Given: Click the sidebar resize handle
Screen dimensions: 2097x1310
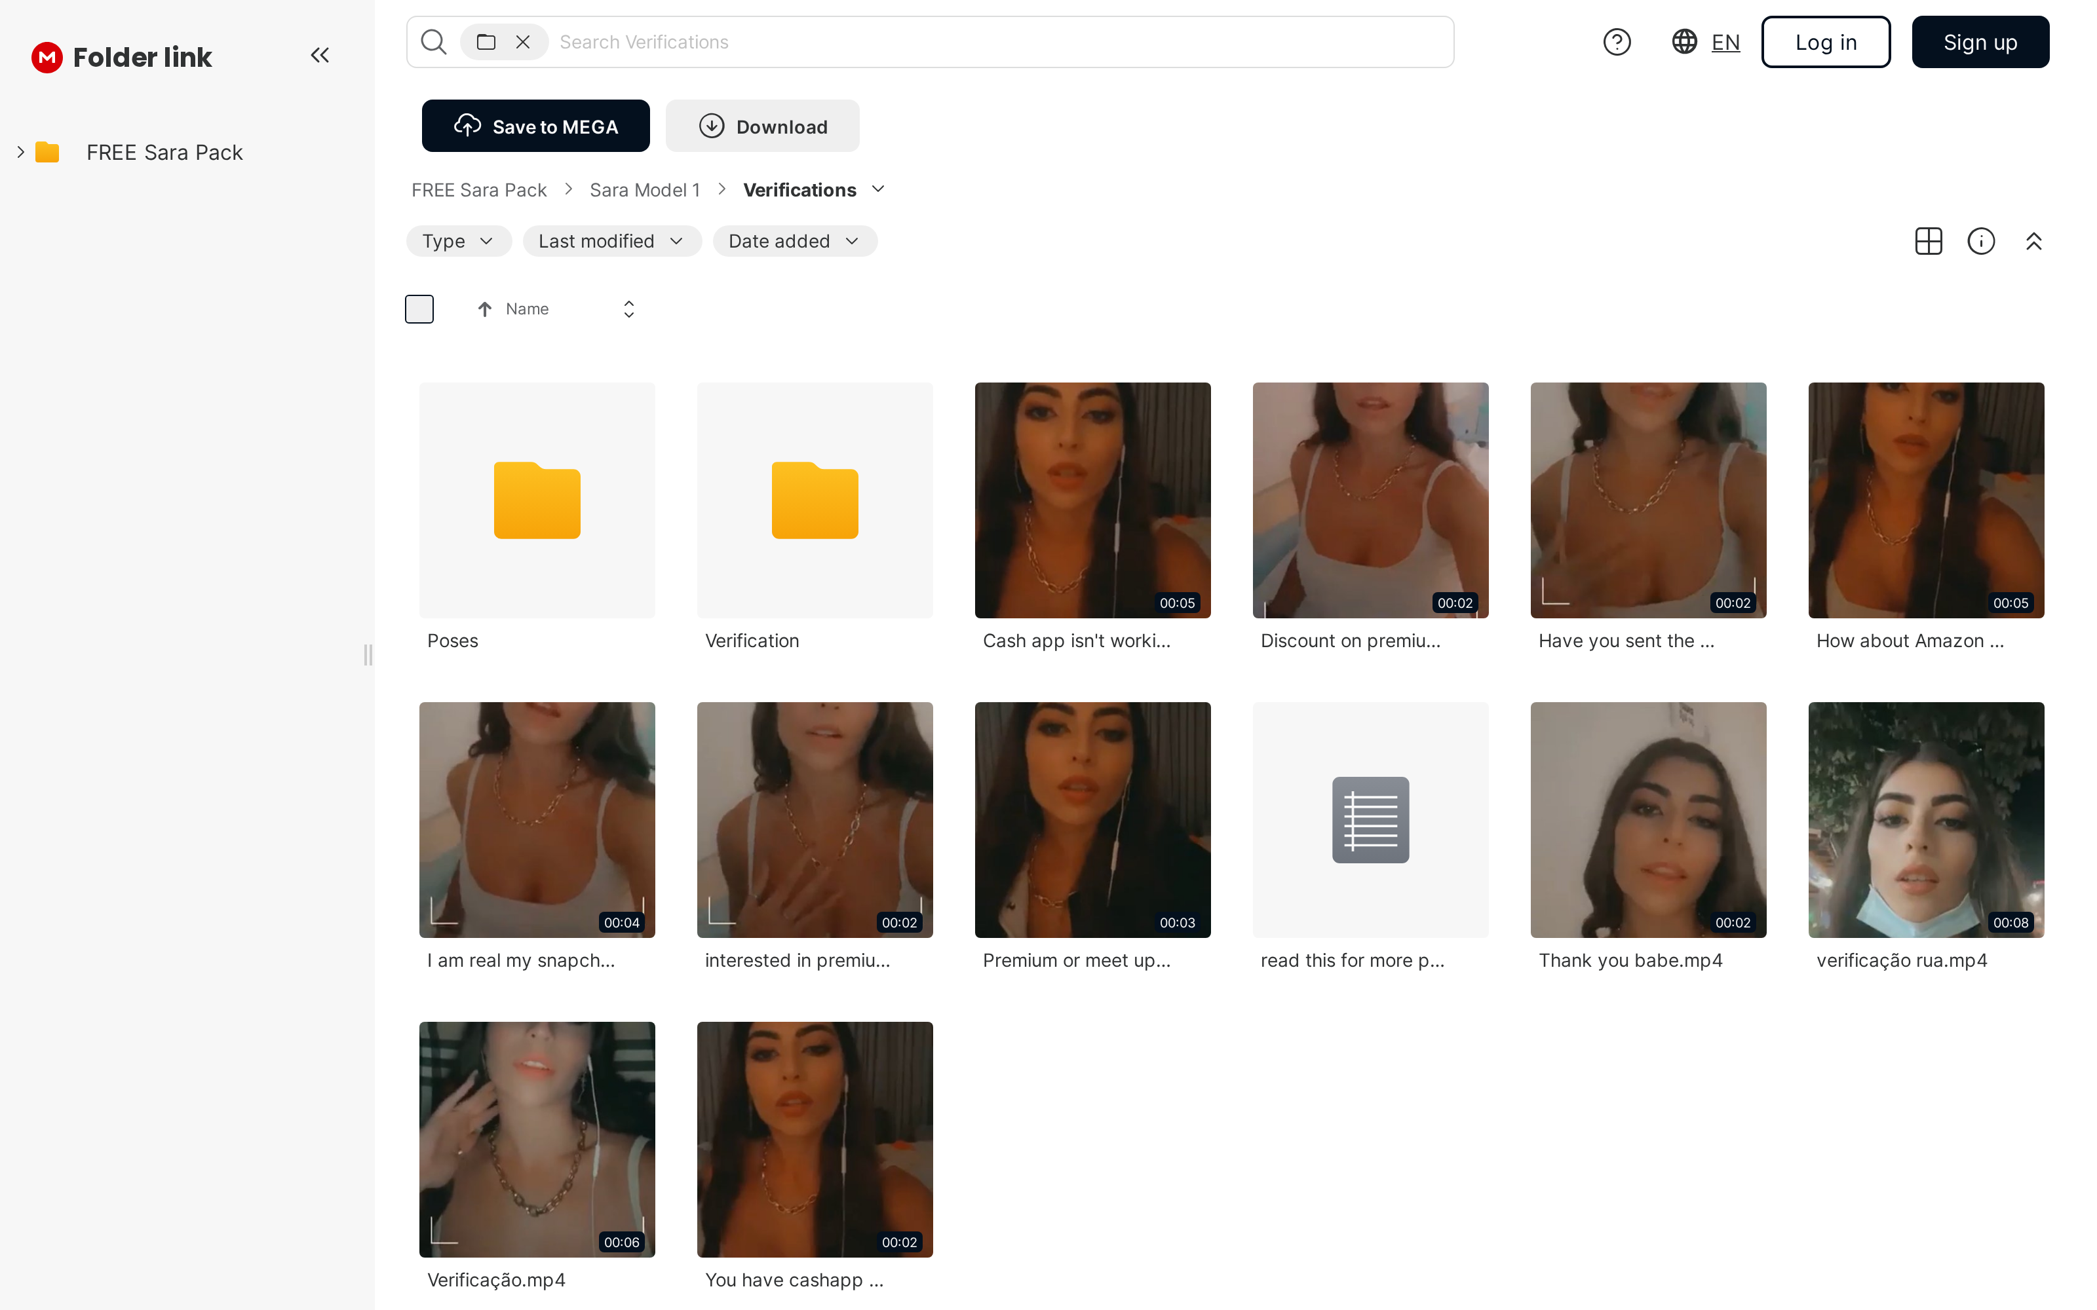Looking at the screenshot, I should [x=368, y=655].
